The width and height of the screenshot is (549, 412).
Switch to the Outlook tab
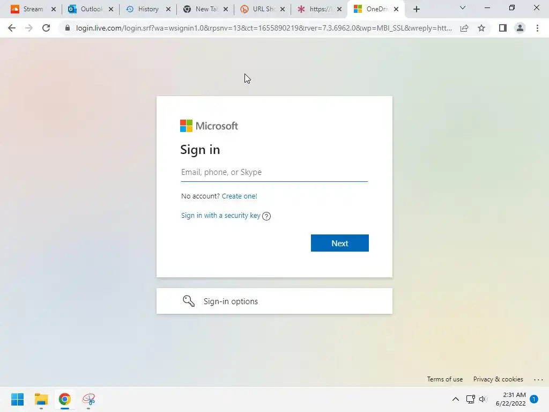pyautogui.click(x=86, y=9)
